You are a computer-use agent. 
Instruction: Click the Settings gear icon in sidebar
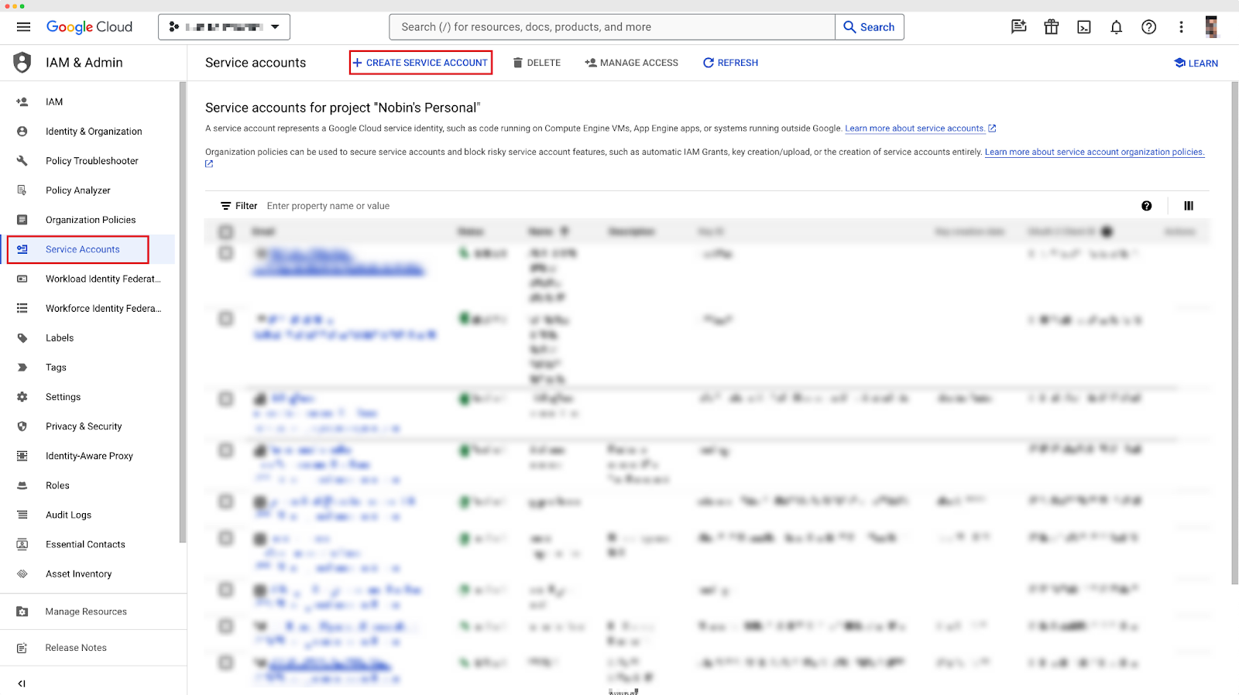[22, 397]
